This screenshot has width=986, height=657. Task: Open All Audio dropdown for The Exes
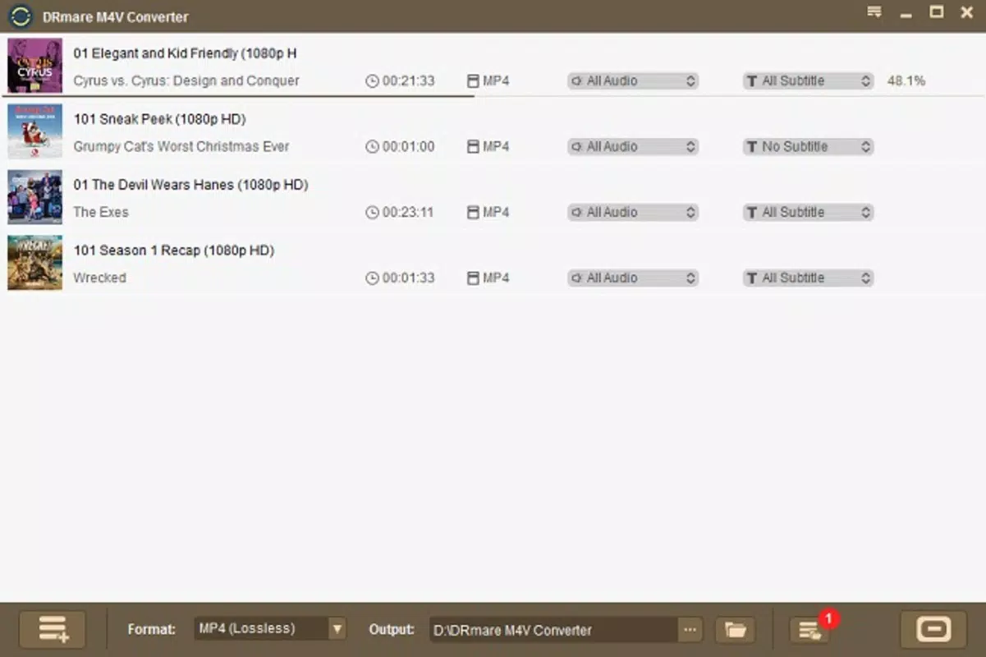[x=633, y=212]
